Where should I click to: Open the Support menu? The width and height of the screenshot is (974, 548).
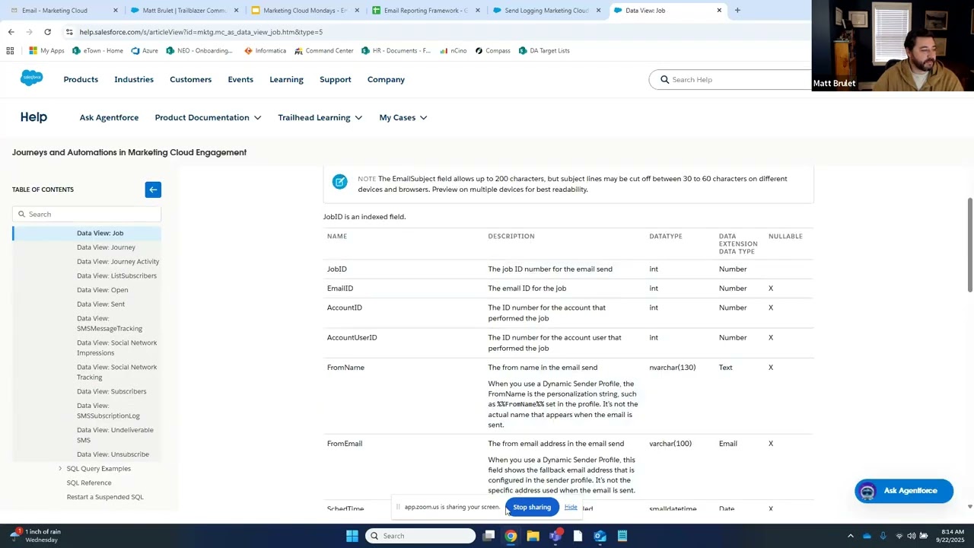[336, 79]
